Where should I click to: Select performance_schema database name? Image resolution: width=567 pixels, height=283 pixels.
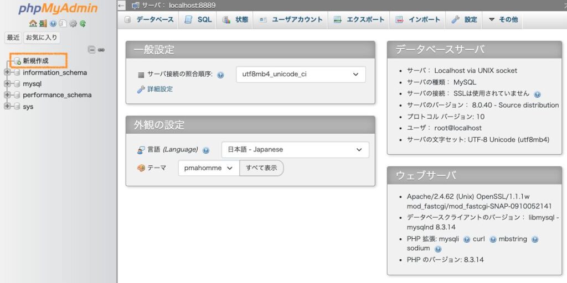coord(57,95)
